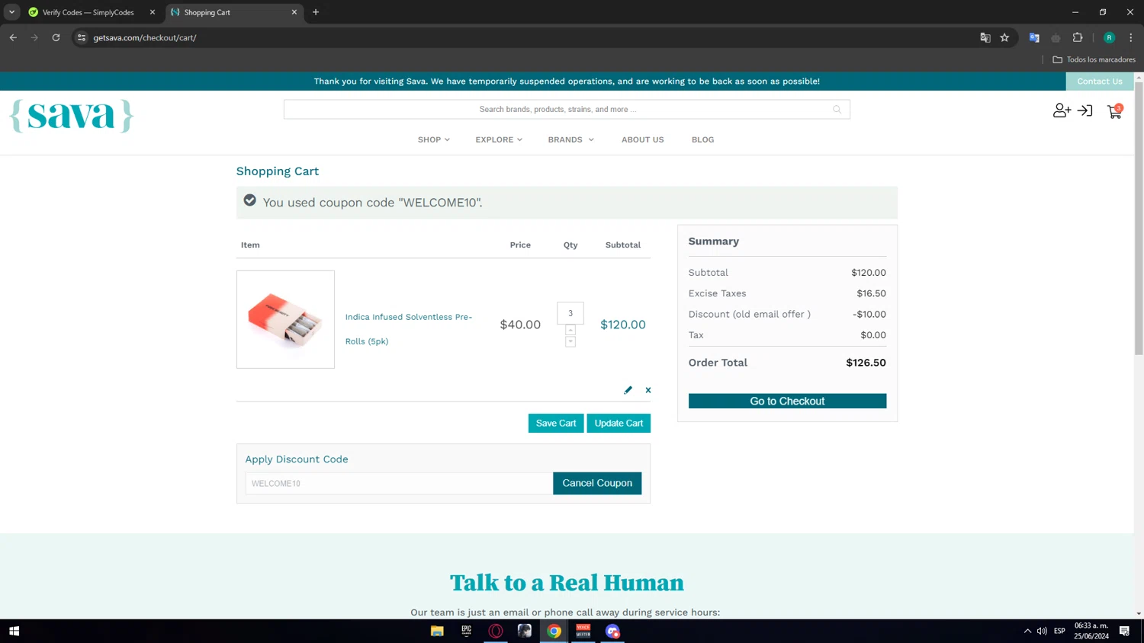This screenshot has height=643, width=1144.
Task: Reload the current page
Action: [x=56, y=37]
